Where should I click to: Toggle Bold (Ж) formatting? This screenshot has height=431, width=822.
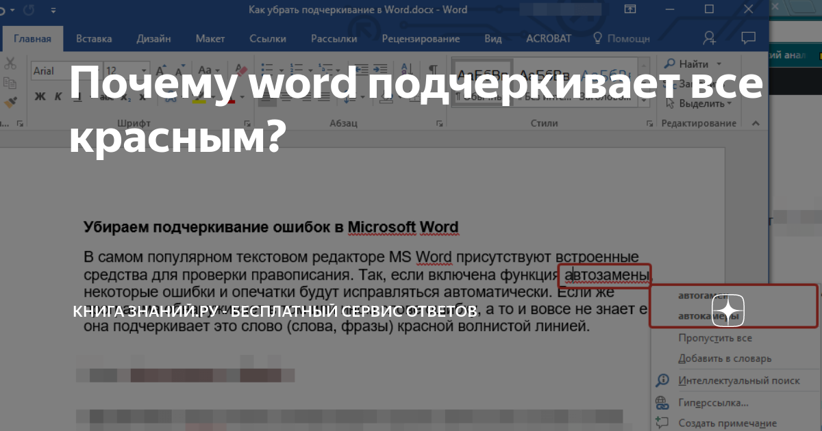40,96
